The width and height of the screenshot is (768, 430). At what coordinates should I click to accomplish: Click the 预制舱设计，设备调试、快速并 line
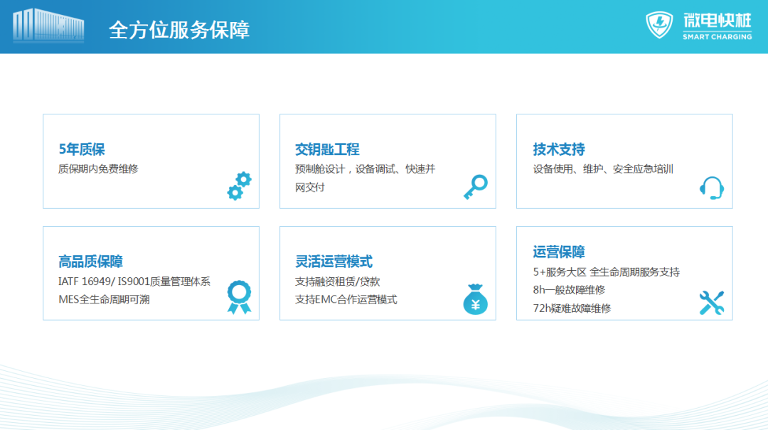365,169
